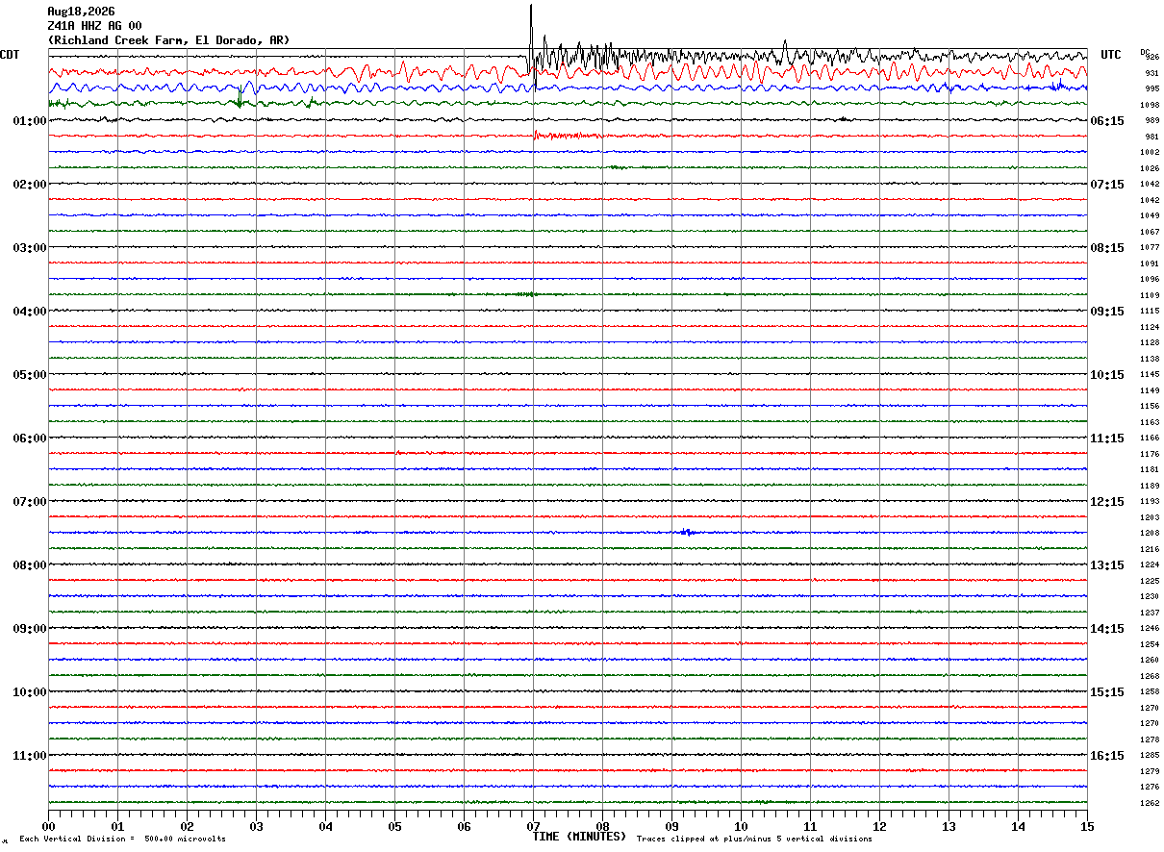Click the "13:15" UTC time label
1164x852 pixels.
[x=1108, y=565]
